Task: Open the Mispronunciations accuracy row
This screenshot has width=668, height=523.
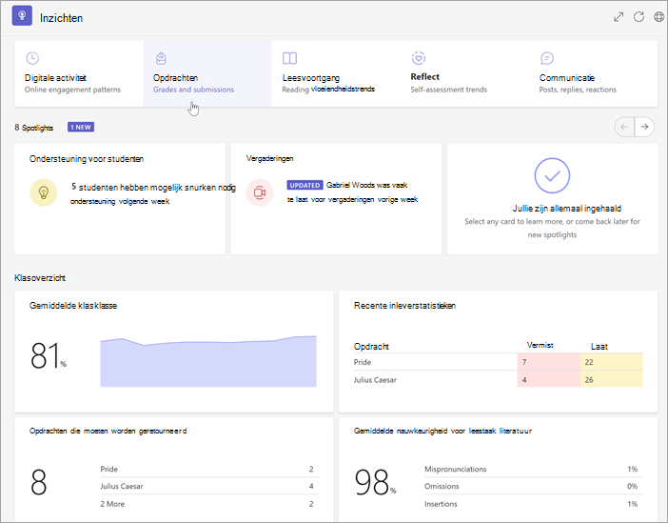Action: [534, 469]
